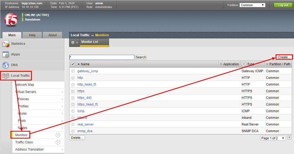Go to next page arrow button

[289, 137]
